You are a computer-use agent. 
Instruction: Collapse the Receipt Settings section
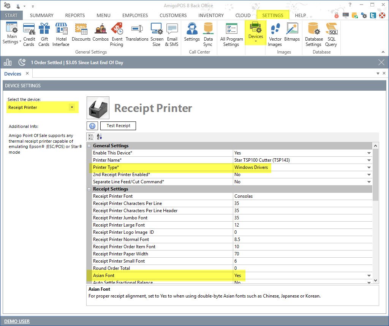(89, 189)
